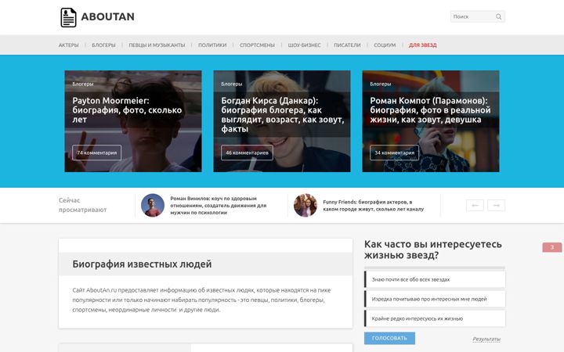The image size is (564, 352).
Task: Open the Роман Компот (Парамонов) biography article
Action: click(x=430, y=110)
